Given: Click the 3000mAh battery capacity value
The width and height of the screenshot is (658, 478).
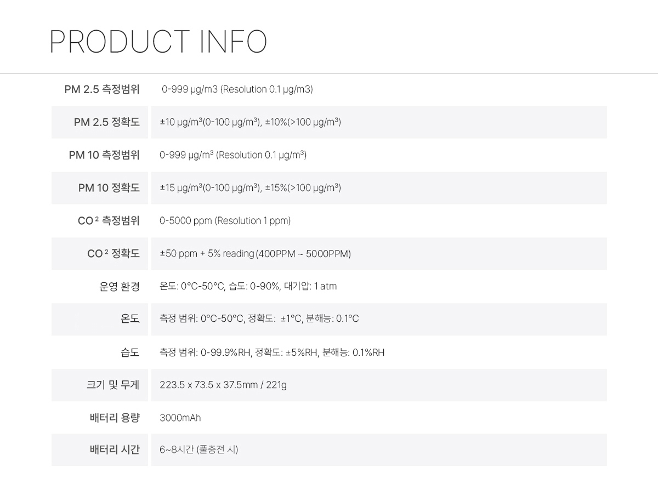Looking at the screenshot, I should pyautogui.click(x=180, y=418).
